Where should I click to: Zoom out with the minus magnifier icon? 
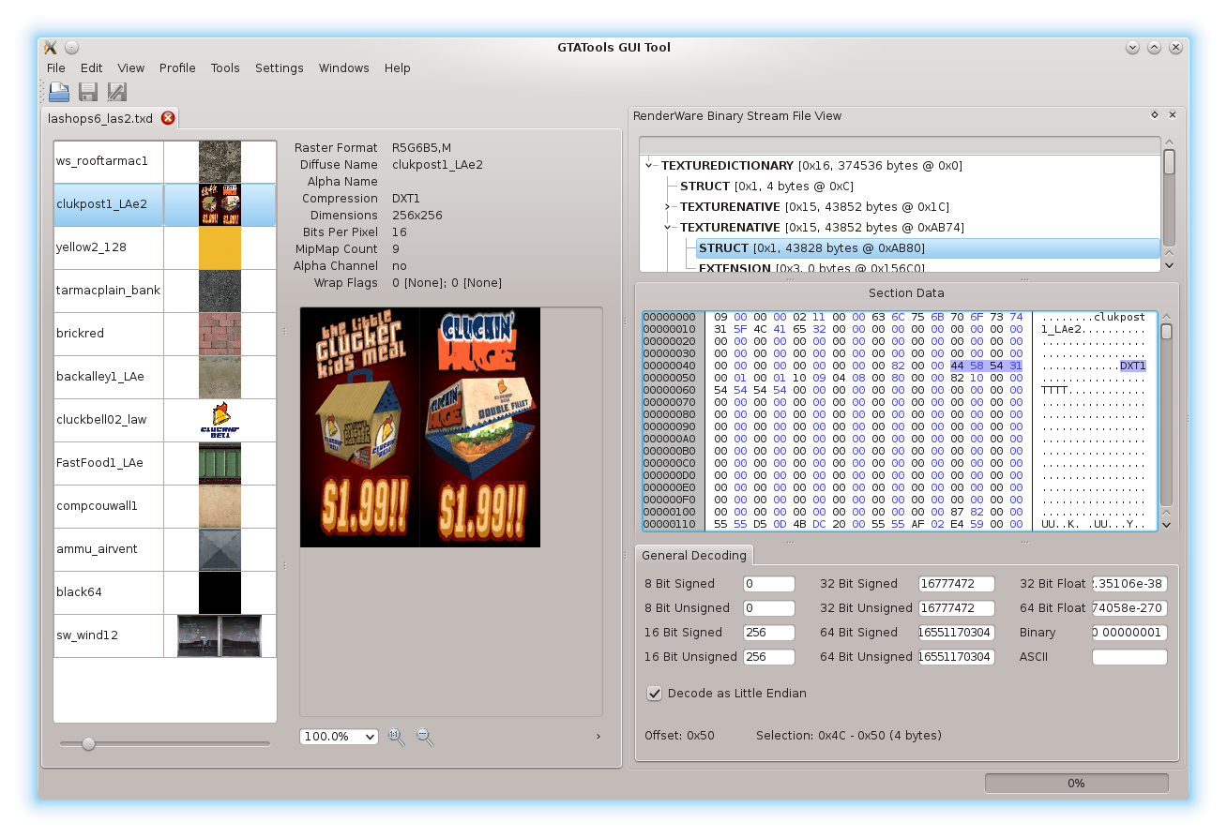pyautogui.click(x=425, y=737)
